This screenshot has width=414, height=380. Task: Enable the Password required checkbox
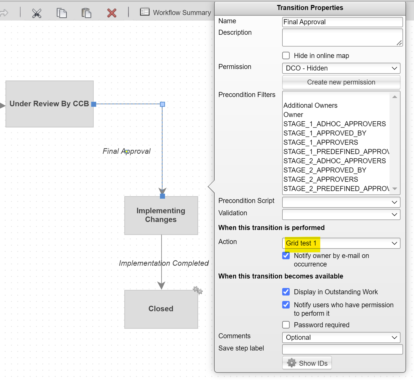pos(286,325)
